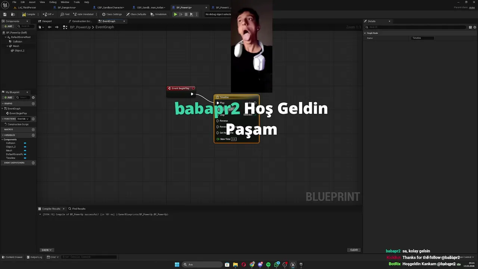Select Event BeginPlay in My Blueprint
The image size is (478, 269).
pos(18,113)
